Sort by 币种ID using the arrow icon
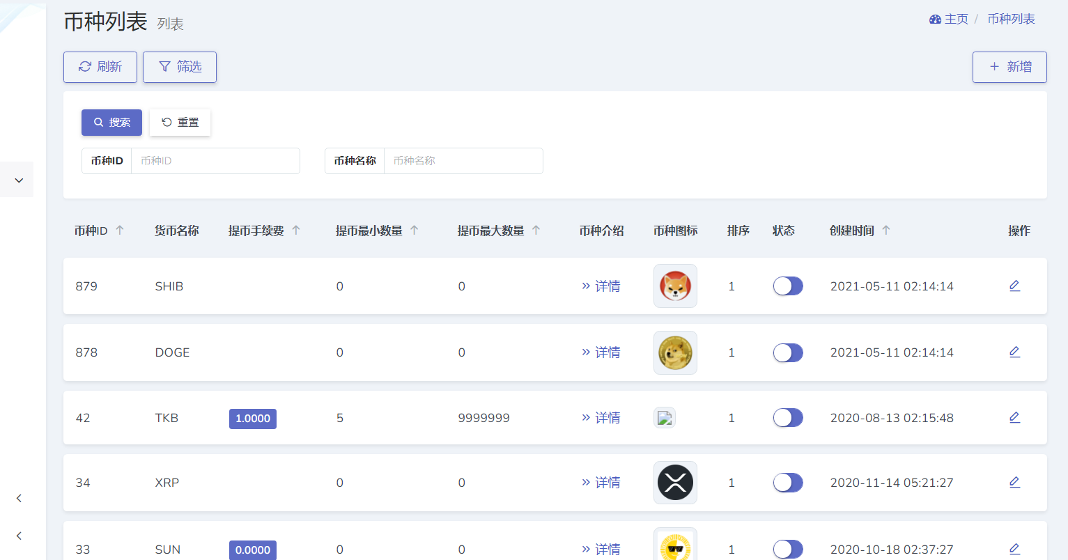This screenshot has width=1068, height=560. point(120,231)
